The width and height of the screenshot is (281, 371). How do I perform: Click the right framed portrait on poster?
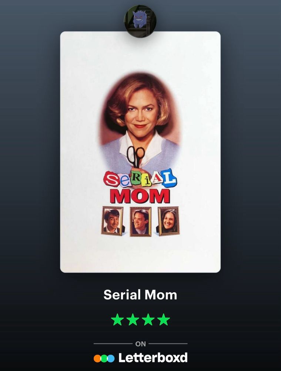pos(168,221)
